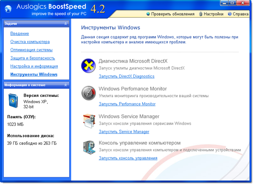Screen dimensions: 253x184
Task: Launch Запустить Service Manager link
Action: click(x=124, y=132)
